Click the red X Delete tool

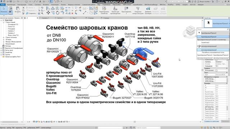(x=72, y=13)
